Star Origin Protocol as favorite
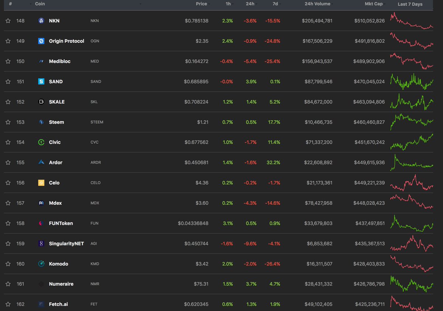443x311 pixels. pyautogui.click(x=8, y=41)
